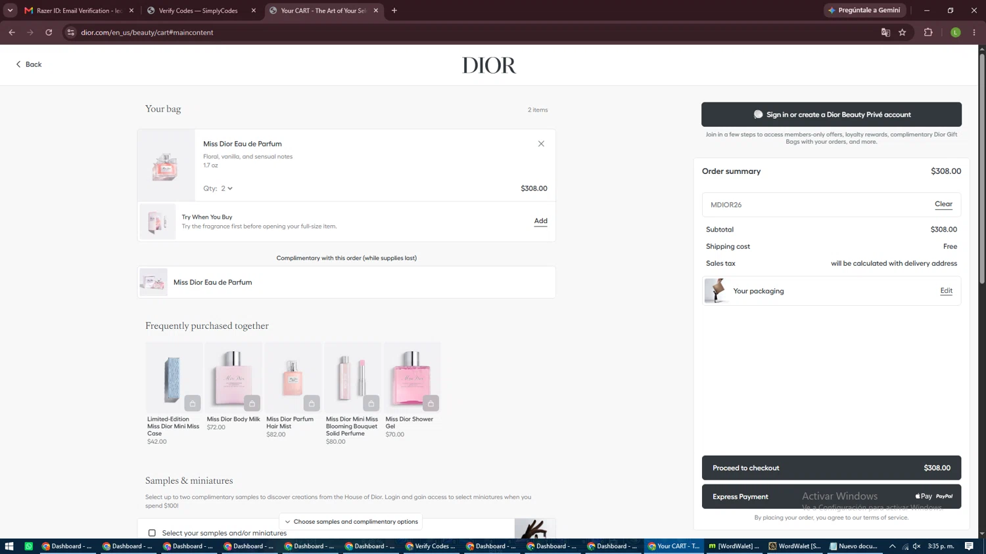Add Try When You Buy sample
Screen dimensions: 986x554
(540, 221)
